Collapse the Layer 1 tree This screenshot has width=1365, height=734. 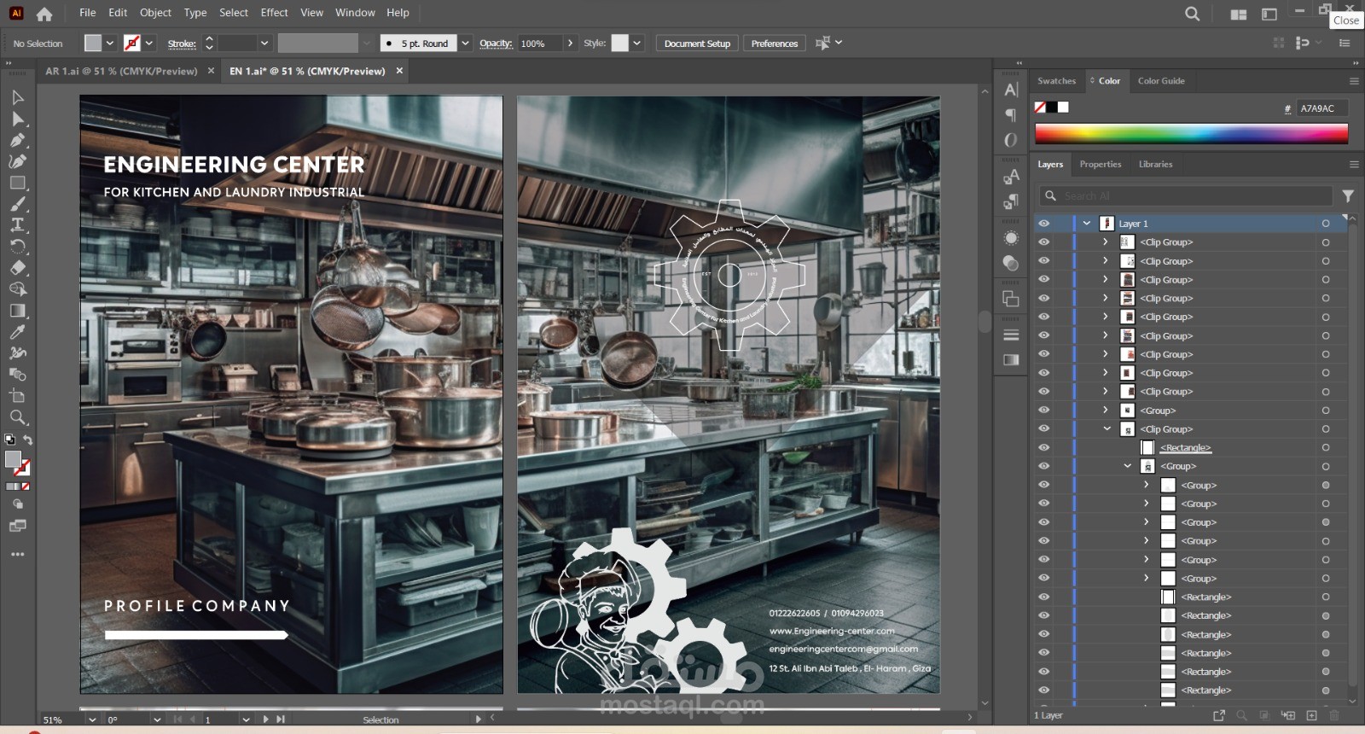tap(1087, 224)
